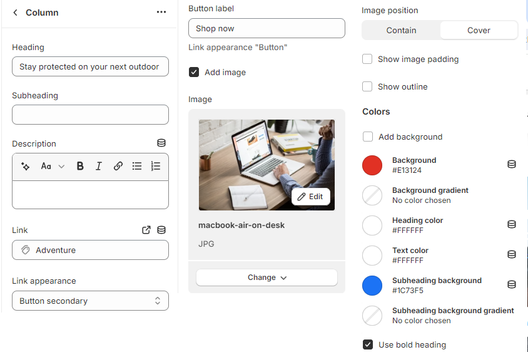
Task: Open the text style Aa dropdown
Action: (53, 167)
